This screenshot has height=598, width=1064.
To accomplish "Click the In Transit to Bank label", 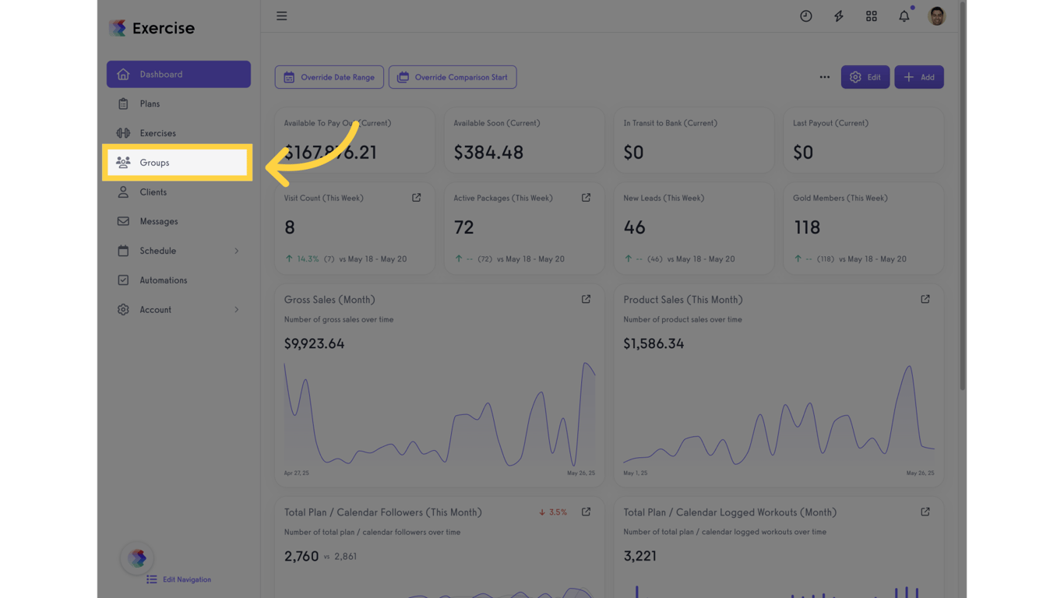I will [671, 123].
